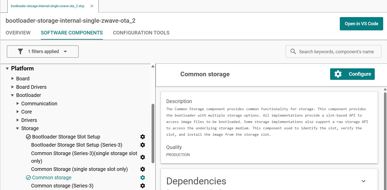The height and width of the screenshot is (190, 387).
Task: Open the filters applied dropdown
Action: pos(43,52)
